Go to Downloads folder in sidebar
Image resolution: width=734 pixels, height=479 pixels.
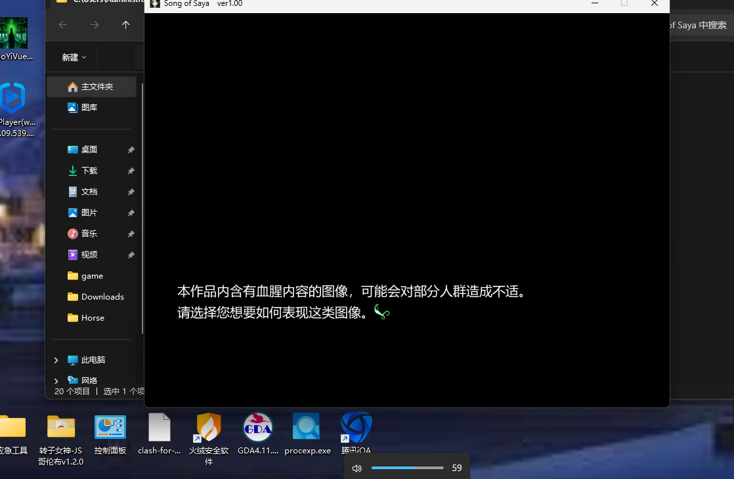[102, 297]
